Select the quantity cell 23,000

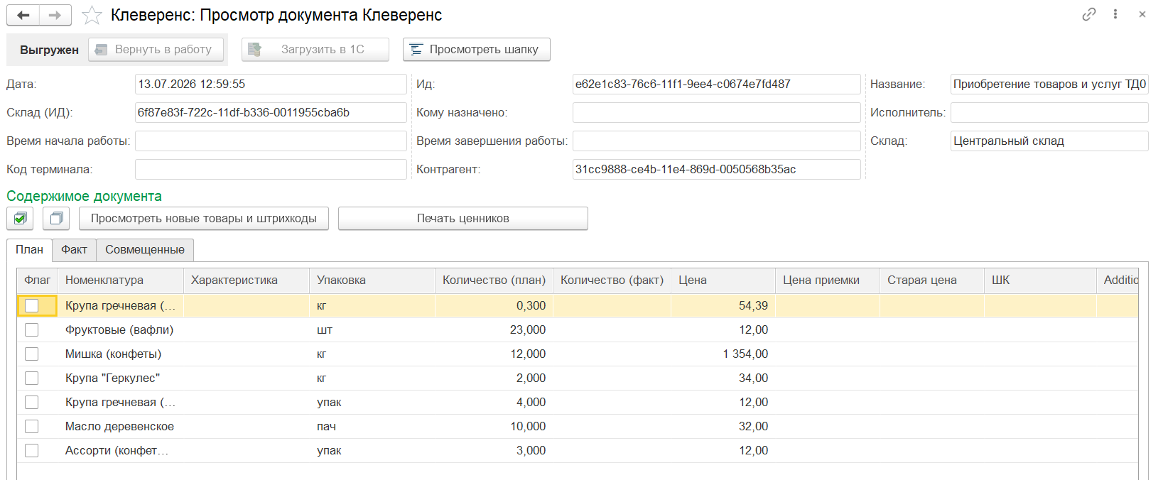click(494, 330)
